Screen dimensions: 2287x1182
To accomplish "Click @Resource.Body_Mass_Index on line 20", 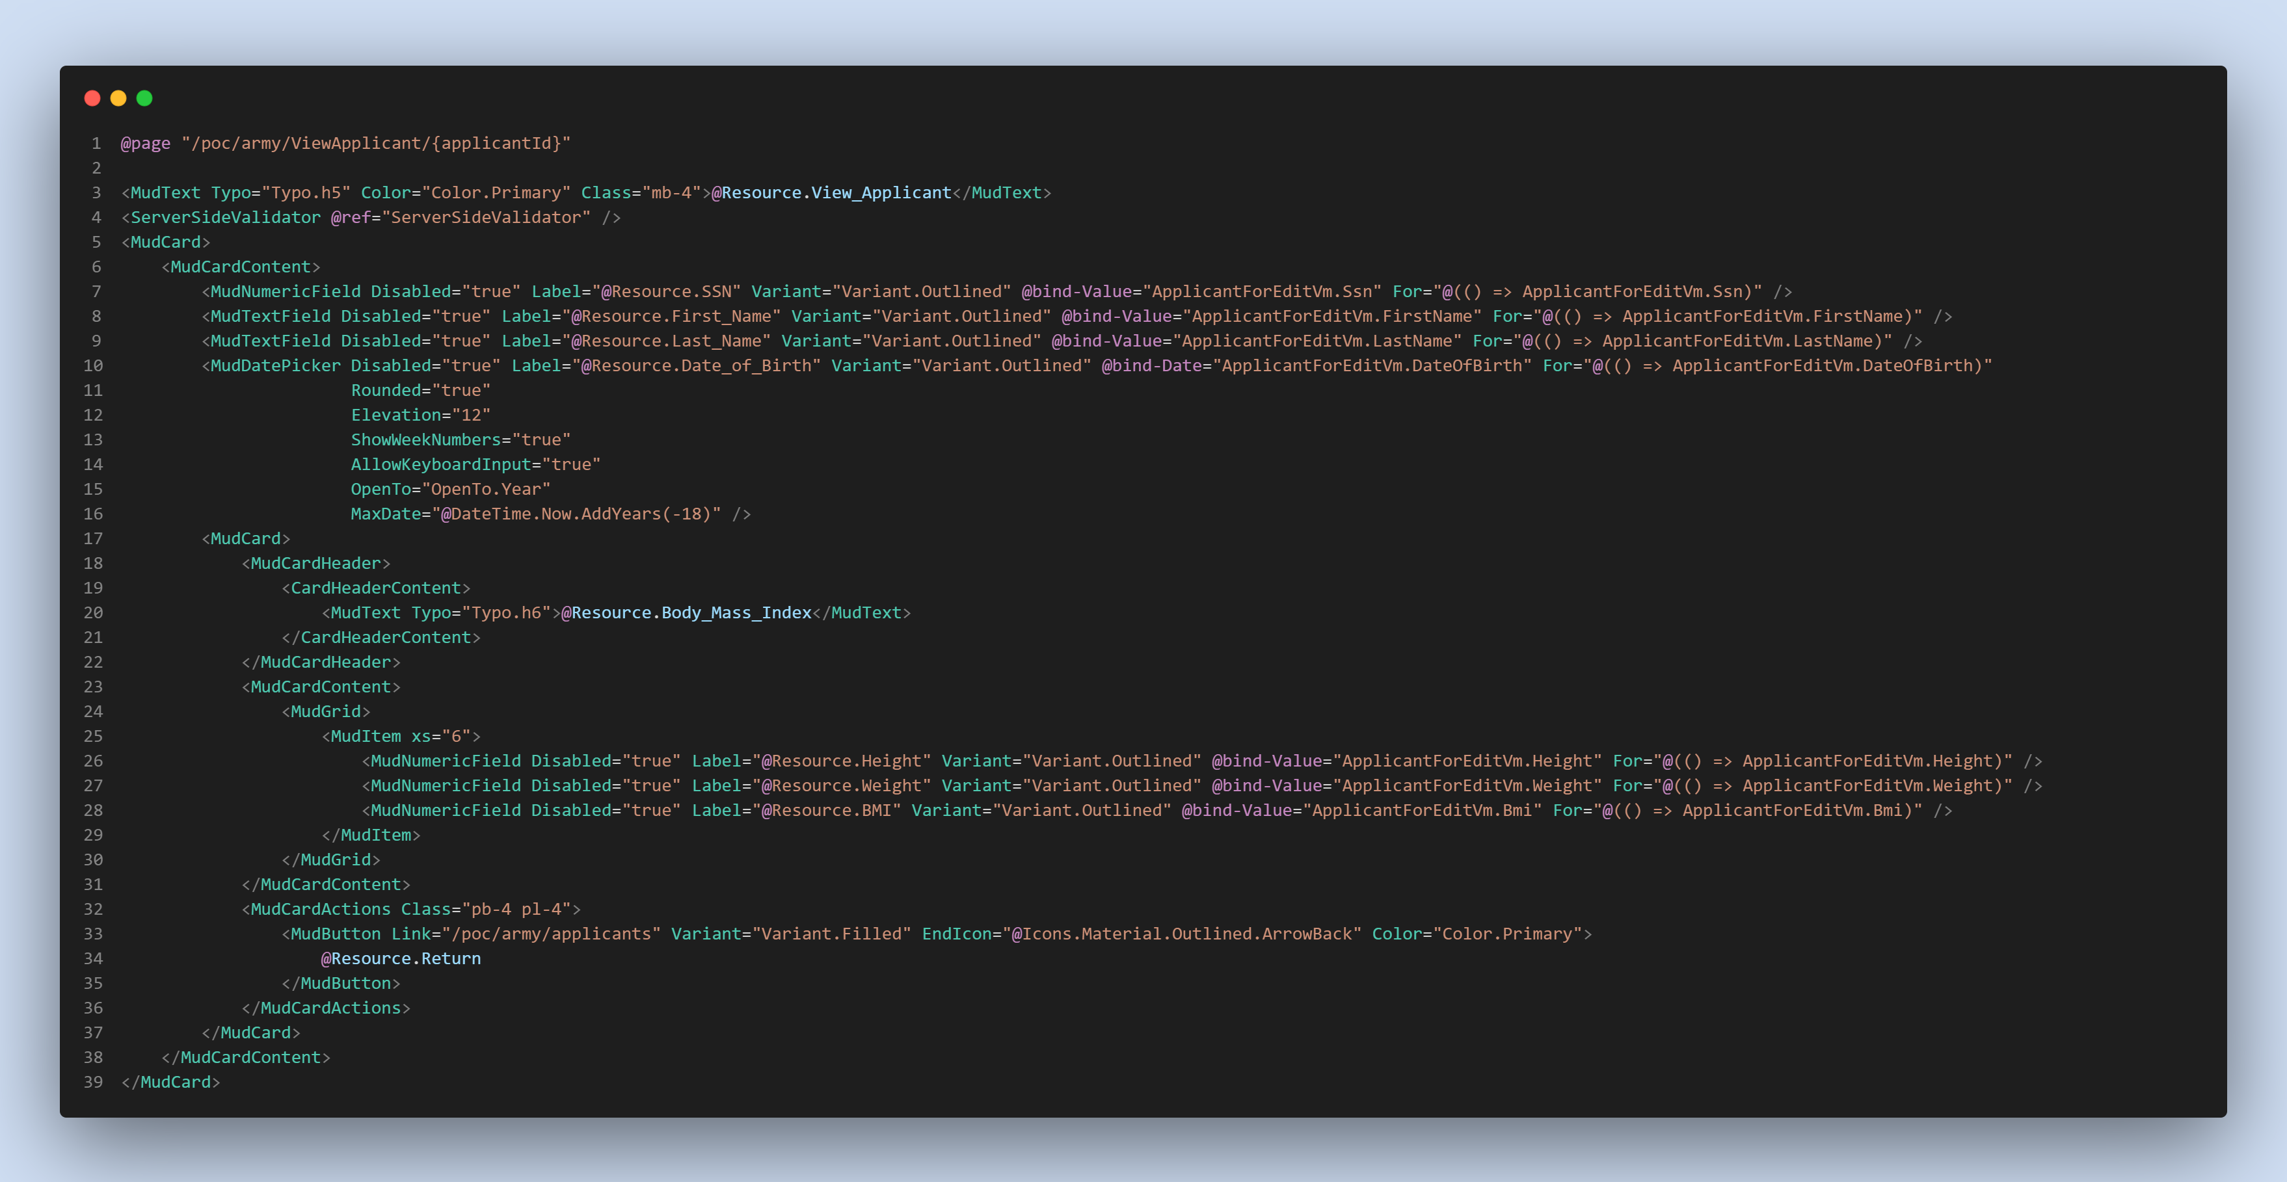I will [x=686, y=613].
